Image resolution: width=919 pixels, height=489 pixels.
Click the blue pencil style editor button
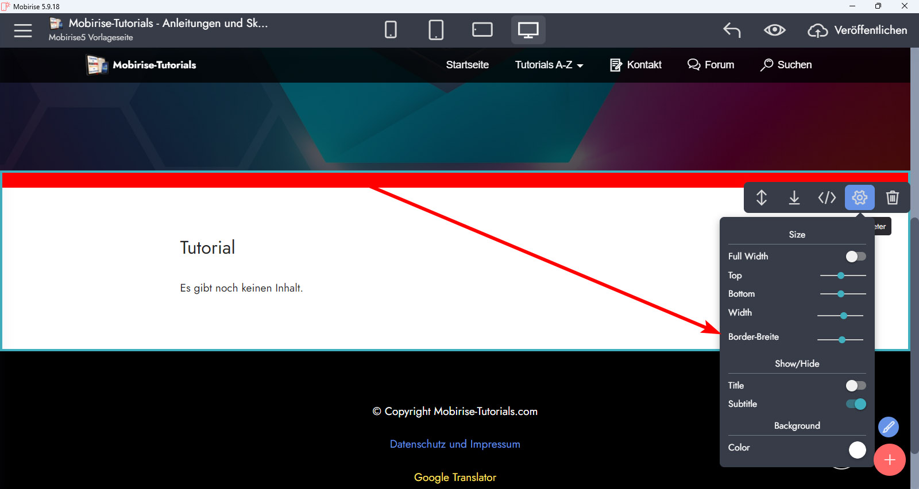click(889, 427)
